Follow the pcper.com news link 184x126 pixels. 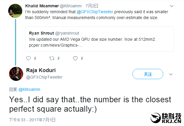(56, 45)
